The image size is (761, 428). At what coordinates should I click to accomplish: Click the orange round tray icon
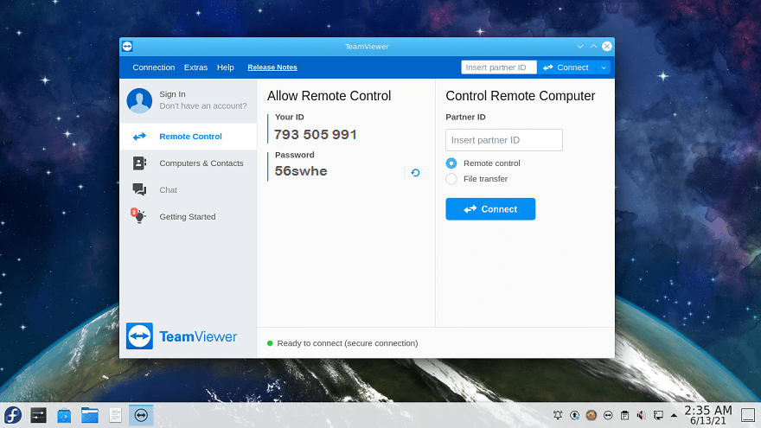[x=592, y=415]
